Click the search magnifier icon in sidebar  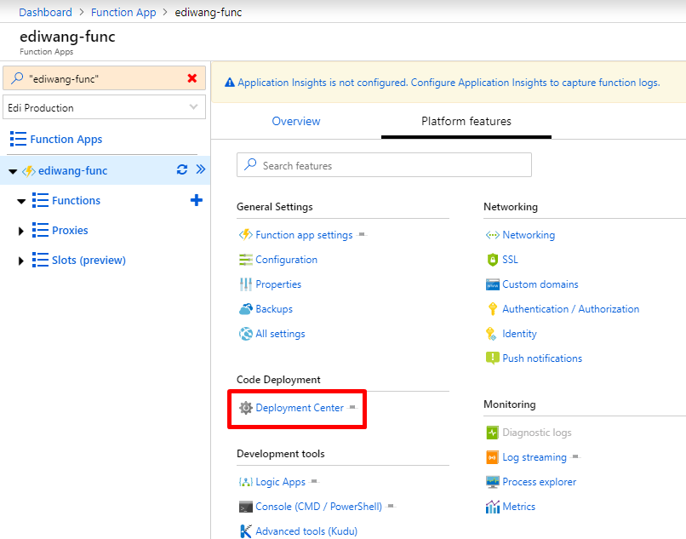17,78
